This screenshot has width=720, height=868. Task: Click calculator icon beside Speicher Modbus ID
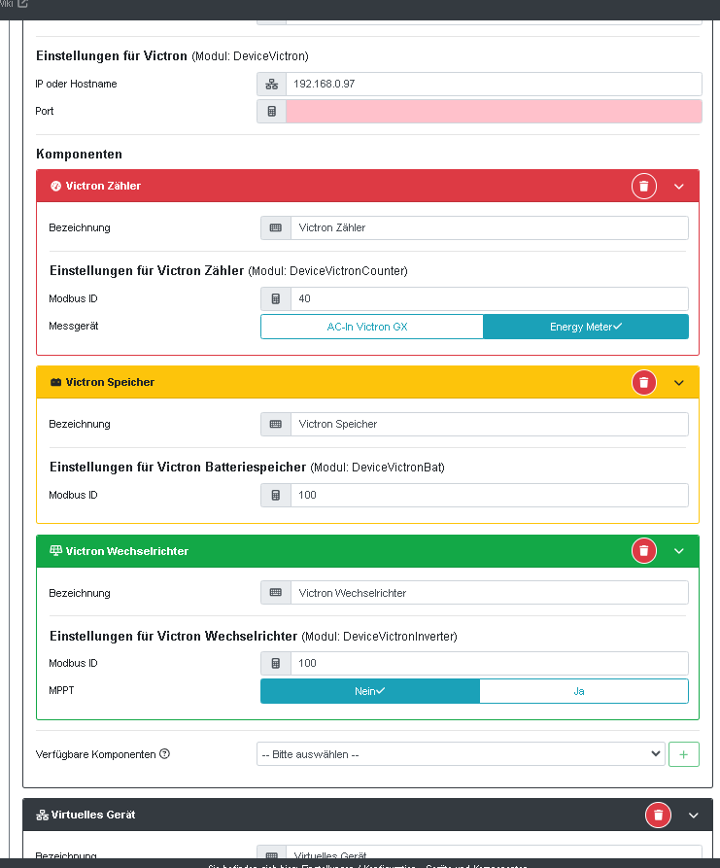276,495
